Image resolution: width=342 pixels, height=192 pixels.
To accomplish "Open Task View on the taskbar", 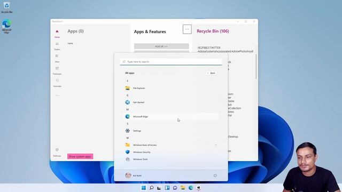I will coord(159,188).
